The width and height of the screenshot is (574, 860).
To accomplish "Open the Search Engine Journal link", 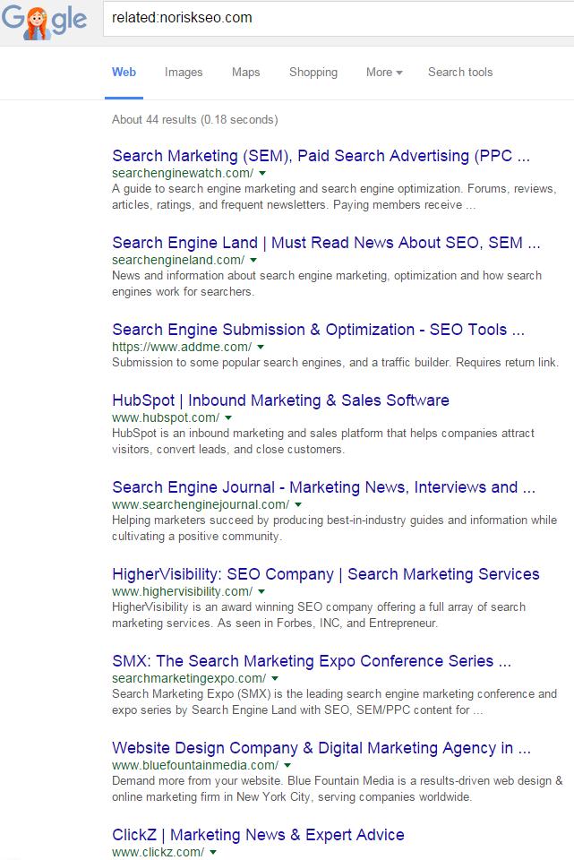I will click(321, 487).
